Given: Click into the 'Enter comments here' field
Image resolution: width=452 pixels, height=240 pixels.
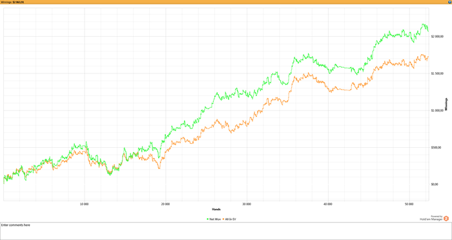Looking at the screenshot, I should click(x=226, y=231).
